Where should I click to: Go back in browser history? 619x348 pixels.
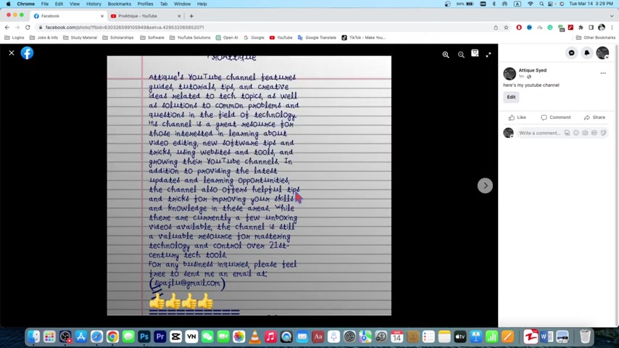[7, 28]
